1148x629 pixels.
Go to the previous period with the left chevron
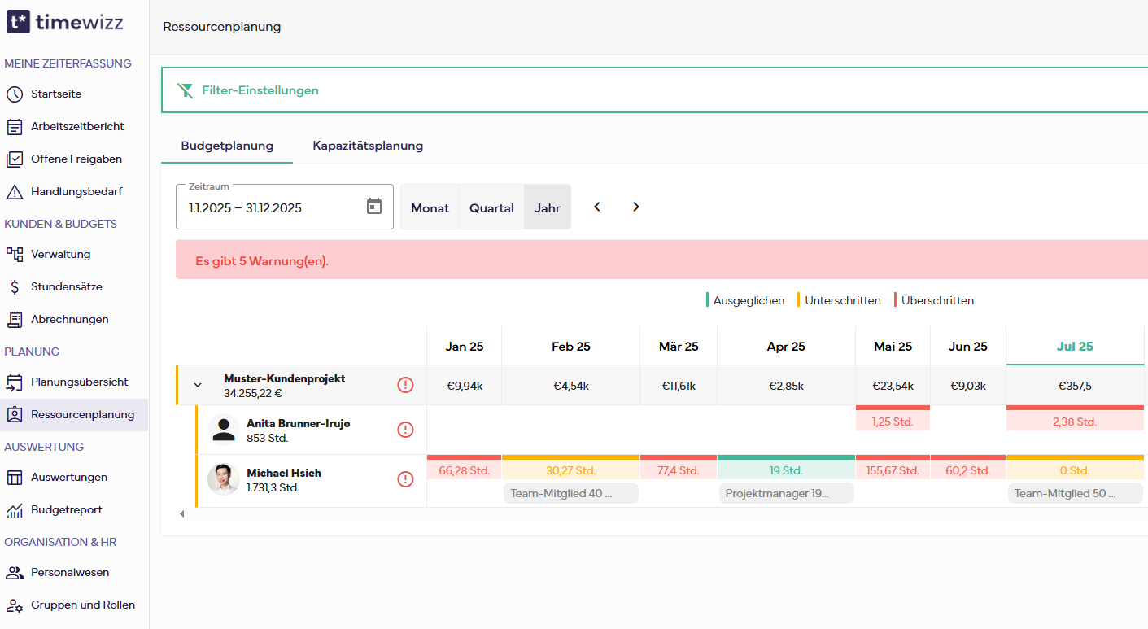(x=596, y=207)
